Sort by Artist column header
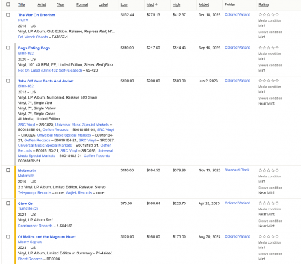 42,5
